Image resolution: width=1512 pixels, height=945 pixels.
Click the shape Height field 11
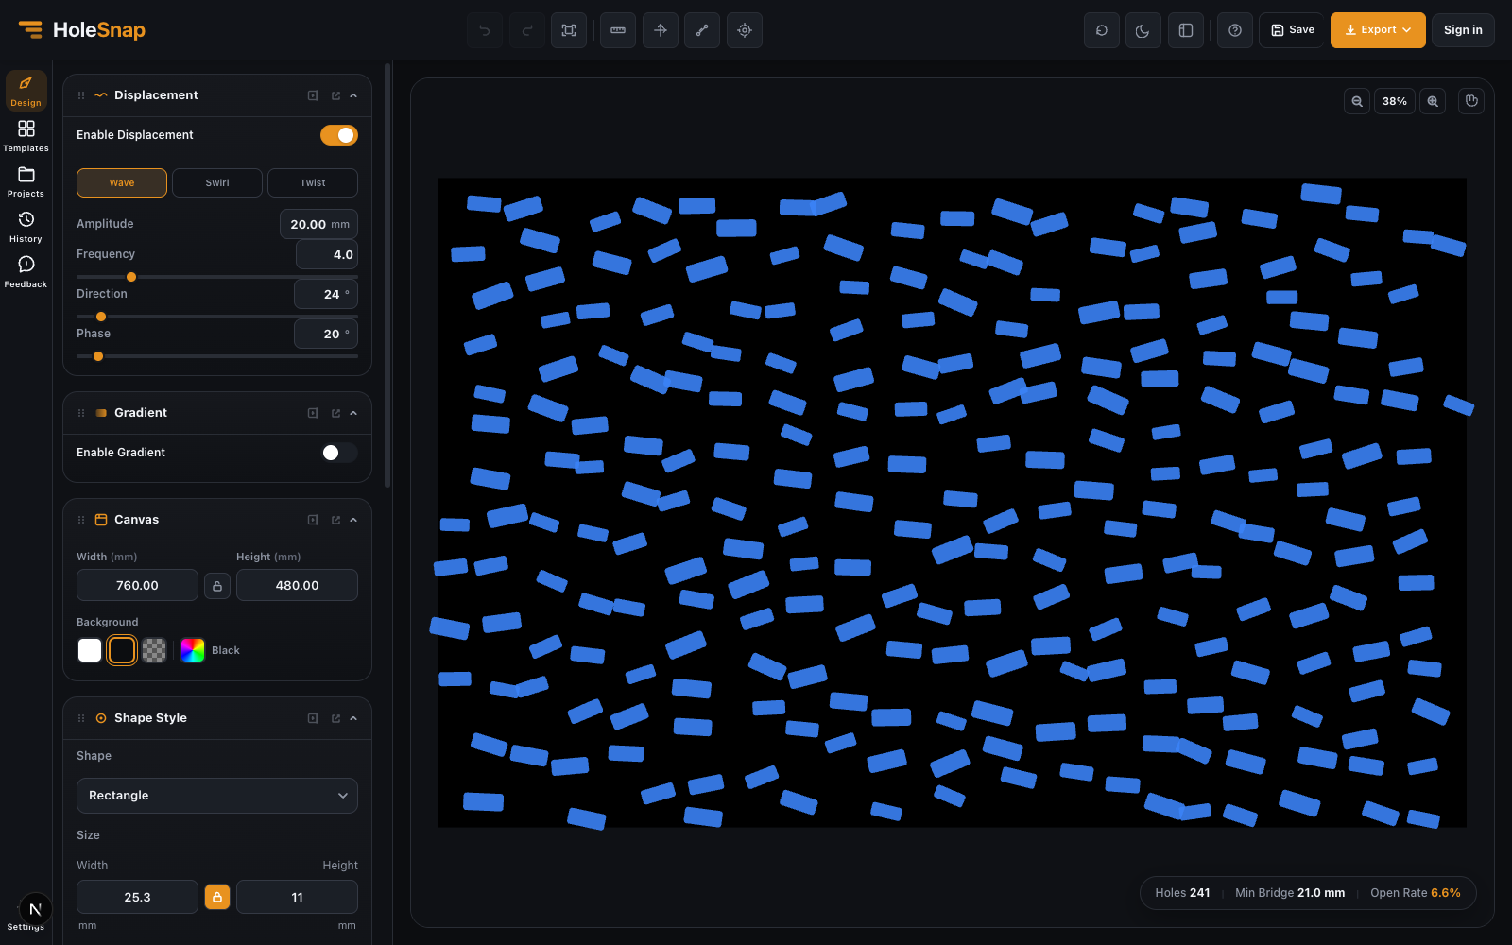click(297, 897)
